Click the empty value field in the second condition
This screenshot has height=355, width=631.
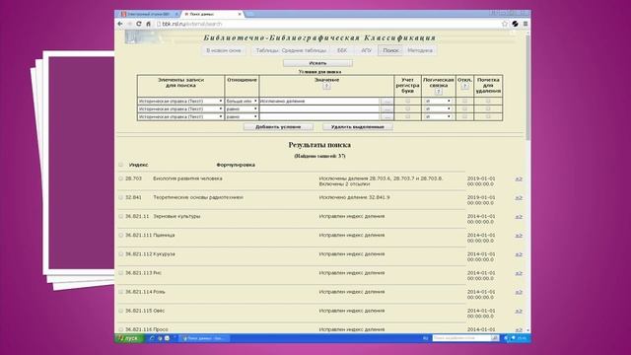point(319,109)
